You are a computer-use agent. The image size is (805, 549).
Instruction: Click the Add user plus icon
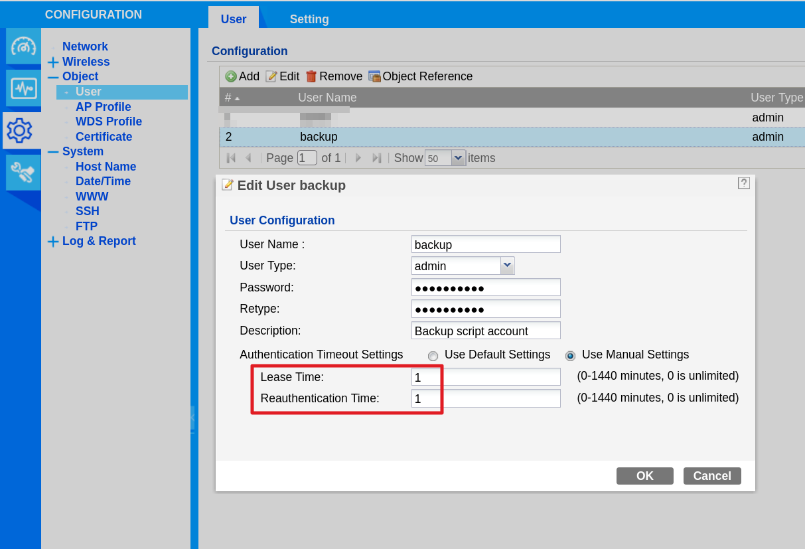[231, 76]
